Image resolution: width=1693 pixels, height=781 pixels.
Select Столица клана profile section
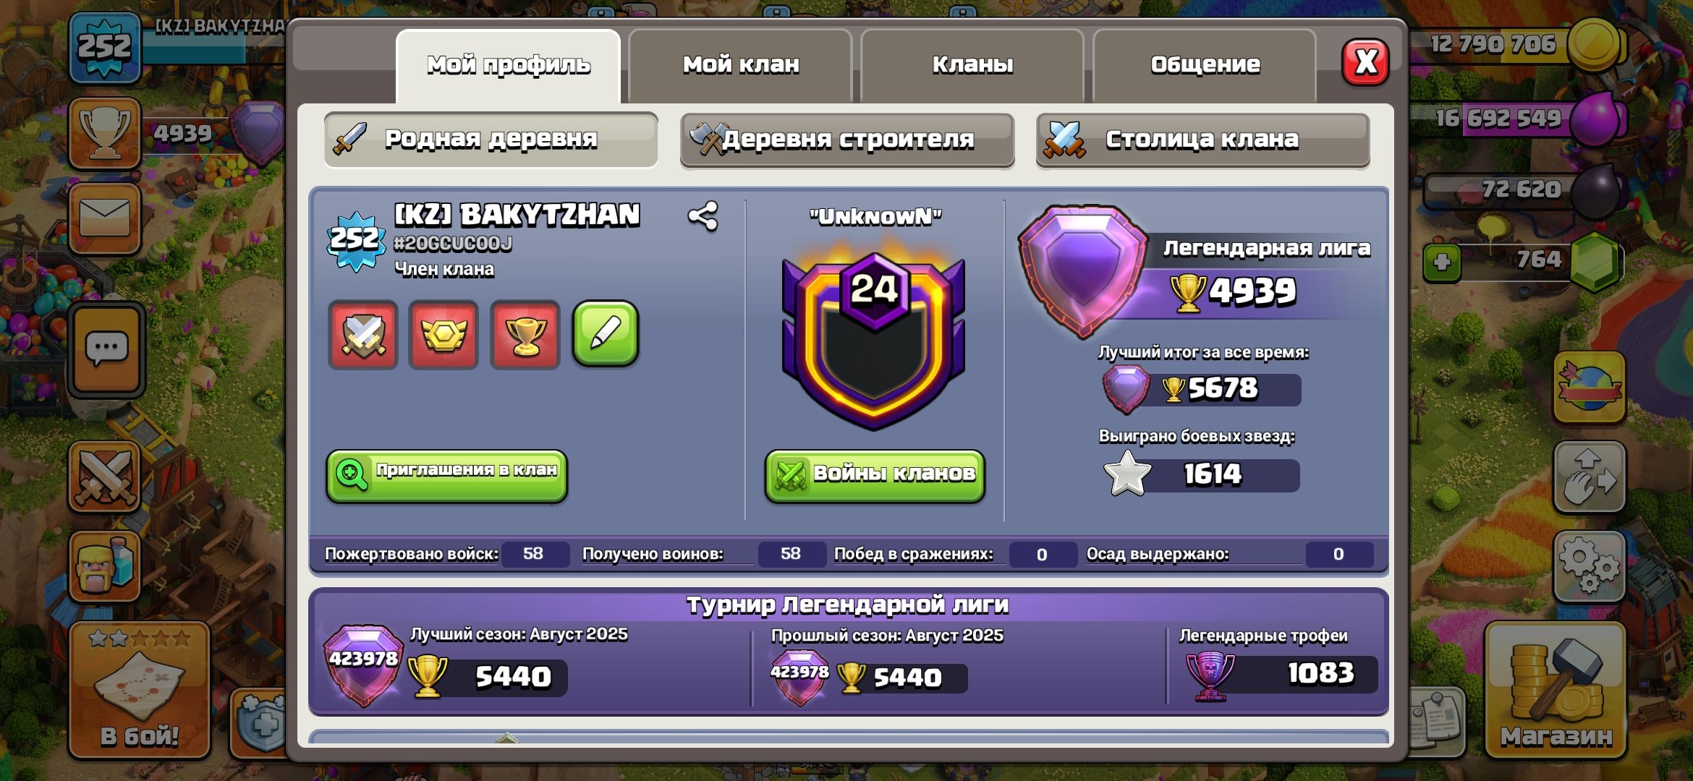coord(1203,140)
